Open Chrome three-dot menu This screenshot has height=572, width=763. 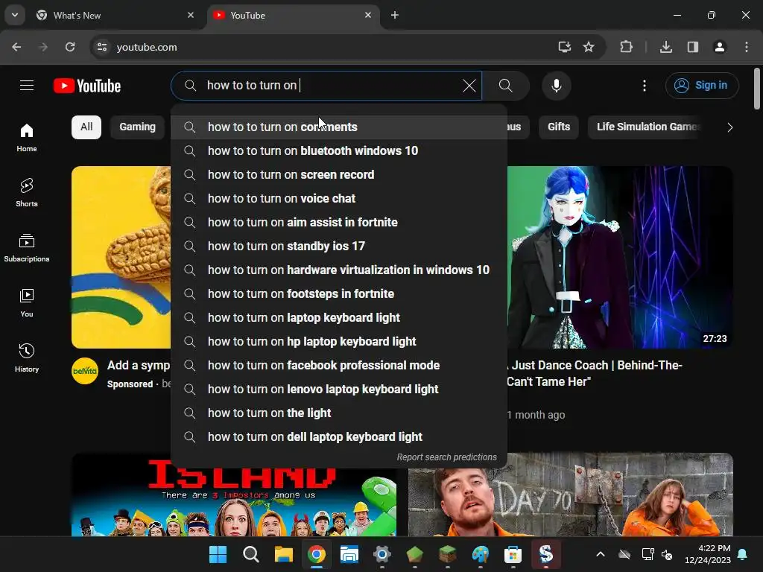point(747,47)
